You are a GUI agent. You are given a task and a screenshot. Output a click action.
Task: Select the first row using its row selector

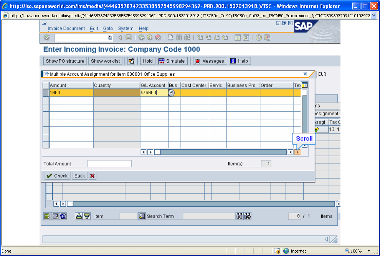(x=46, y=93)
